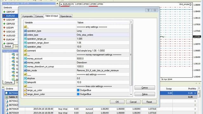Click the GBPUSD up-arrow icon in Market Watch
203x114 pixels.
(4, 24)
